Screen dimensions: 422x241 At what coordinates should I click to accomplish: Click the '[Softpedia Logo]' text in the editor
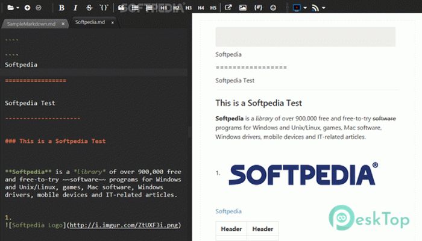click(x=37, y=225)
